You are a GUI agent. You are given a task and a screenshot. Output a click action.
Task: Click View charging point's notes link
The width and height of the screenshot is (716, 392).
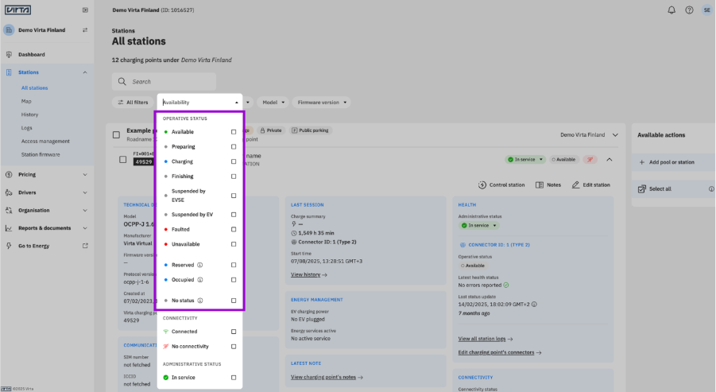tap(327, 378)
